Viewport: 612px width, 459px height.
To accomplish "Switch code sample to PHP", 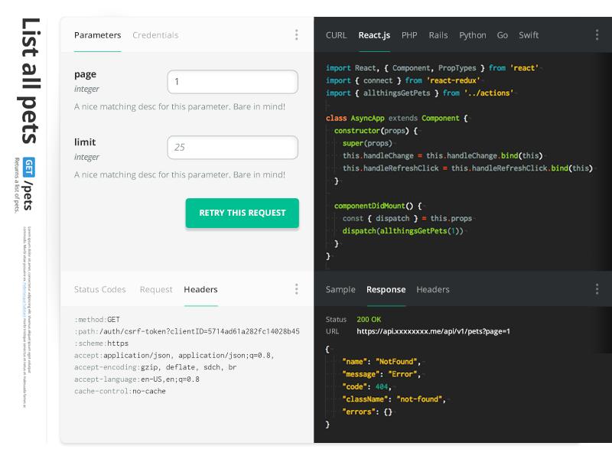I will click(x=409, y=35).
